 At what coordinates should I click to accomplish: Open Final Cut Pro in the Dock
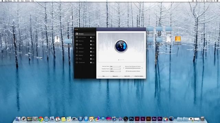165,119
